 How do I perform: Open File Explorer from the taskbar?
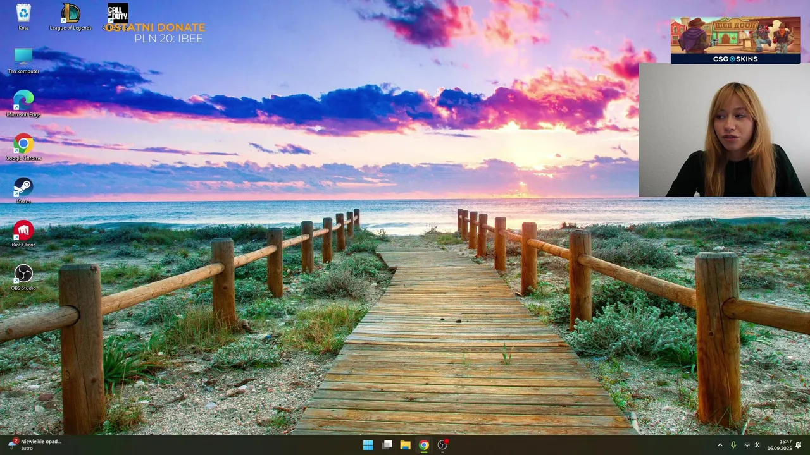click(405, 445)
